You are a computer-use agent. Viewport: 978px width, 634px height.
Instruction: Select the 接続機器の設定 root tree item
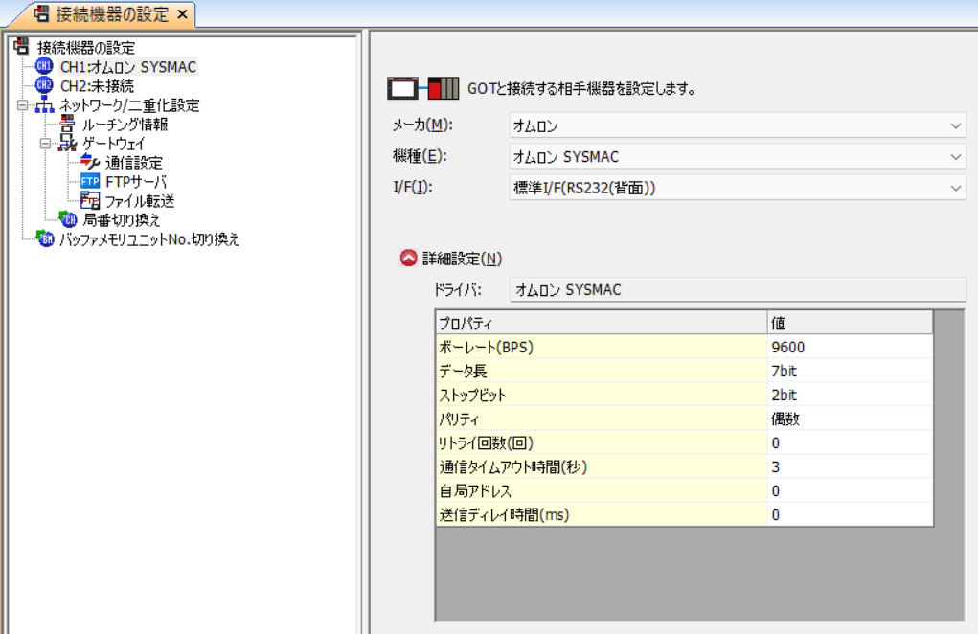(85, 48)
